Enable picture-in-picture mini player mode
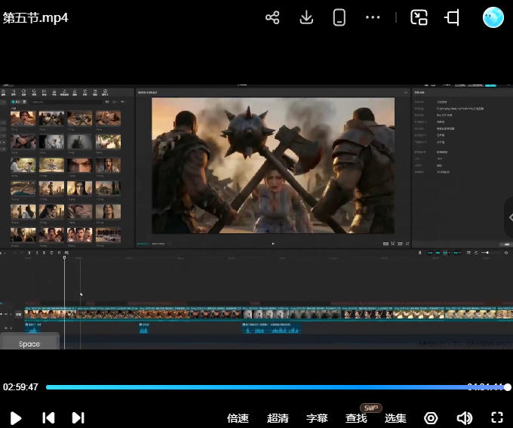Screen dimensions: 513x428 tap(419, 17)
